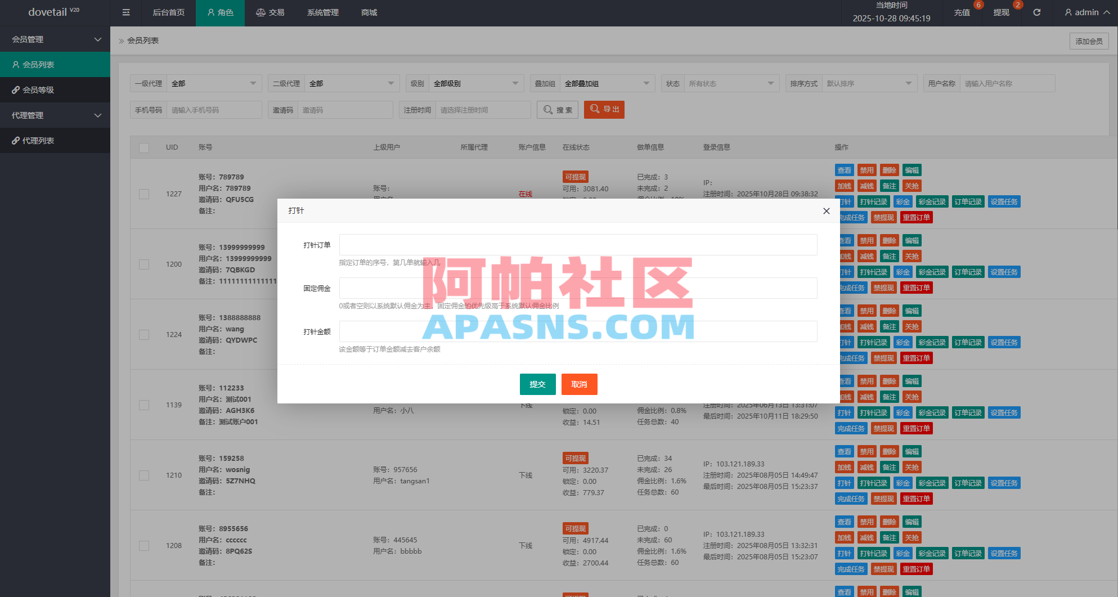
Task: Click the scales icon in the 交易 tab
Action: 261,12
